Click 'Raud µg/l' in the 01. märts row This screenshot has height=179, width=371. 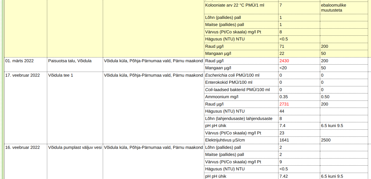pos(241,61)
